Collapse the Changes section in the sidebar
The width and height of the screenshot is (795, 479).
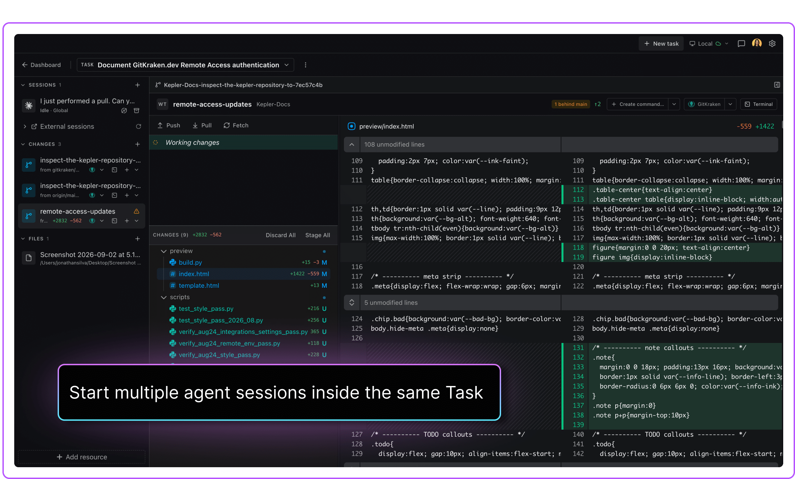[23, 144]
